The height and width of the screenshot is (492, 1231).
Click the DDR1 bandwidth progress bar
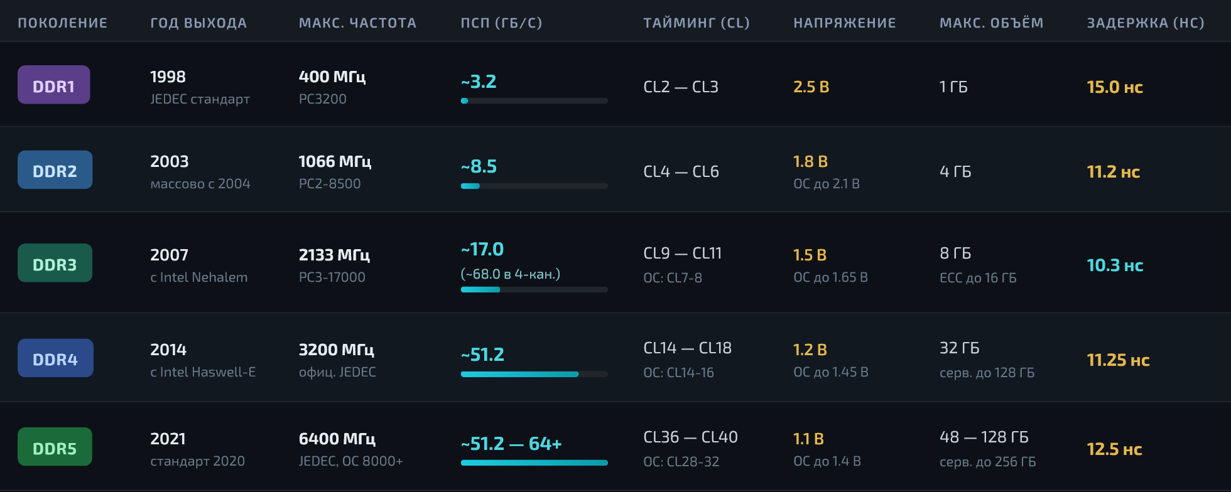pos(534,101)
